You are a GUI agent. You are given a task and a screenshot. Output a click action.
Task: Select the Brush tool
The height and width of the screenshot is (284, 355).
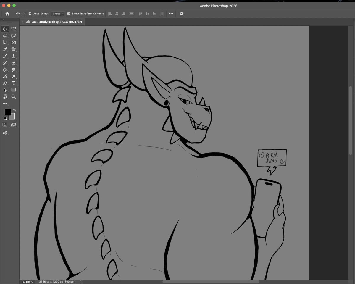pos(5,56)
